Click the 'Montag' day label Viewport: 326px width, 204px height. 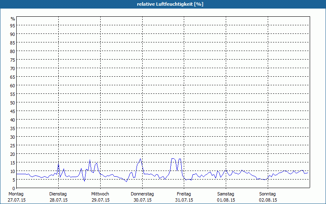pyautogui.click(x=16, y=194)
